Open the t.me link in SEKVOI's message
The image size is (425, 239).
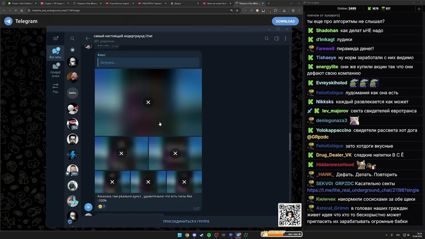point(363,190)
